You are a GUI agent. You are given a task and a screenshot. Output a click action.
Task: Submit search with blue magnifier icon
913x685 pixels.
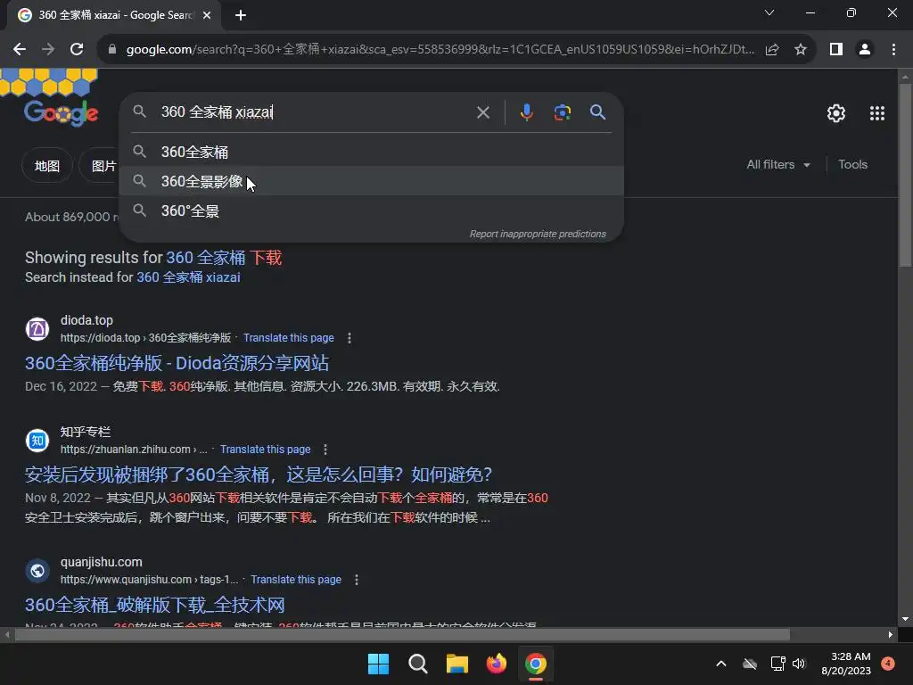[597, 111]
